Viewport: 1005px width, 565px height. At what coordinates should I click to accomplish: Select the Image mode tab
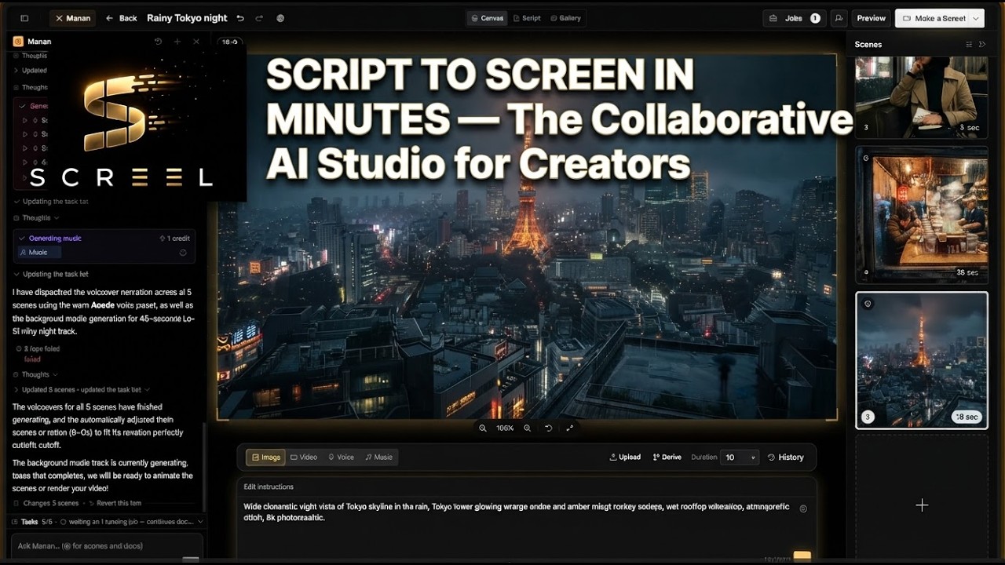point(265,457)
